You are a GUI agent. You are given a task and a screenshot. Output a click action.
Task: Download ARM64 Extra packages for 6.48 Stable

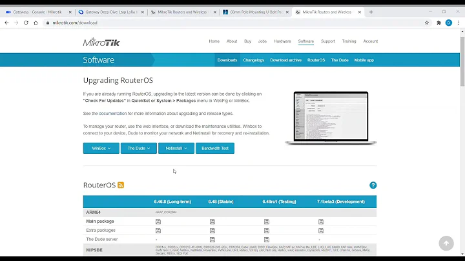click(x=212, y=231)
